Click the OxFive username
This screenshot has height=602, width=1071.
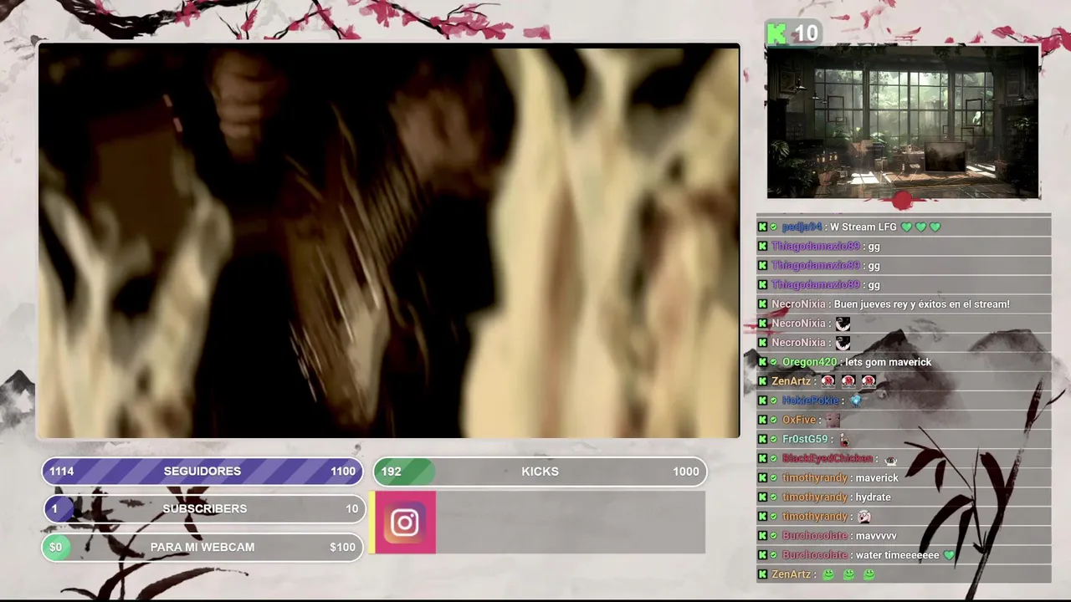[798, 420]
